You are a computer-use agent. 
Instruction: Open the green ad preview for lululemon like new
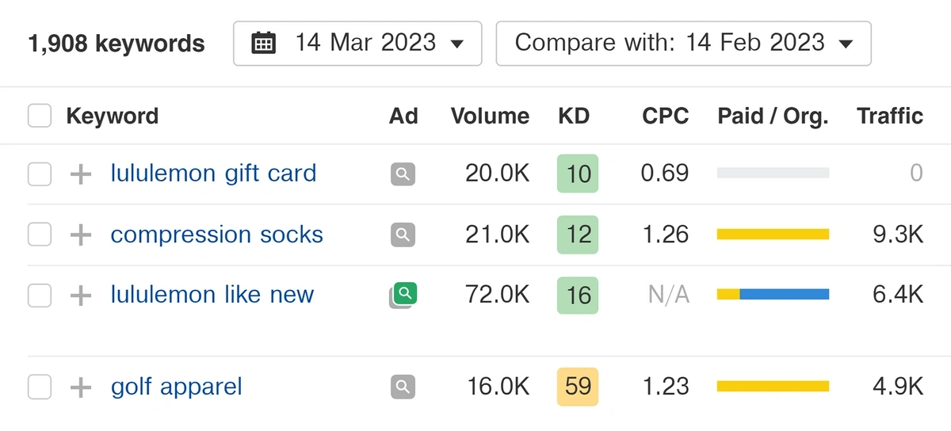pos(404,295)
